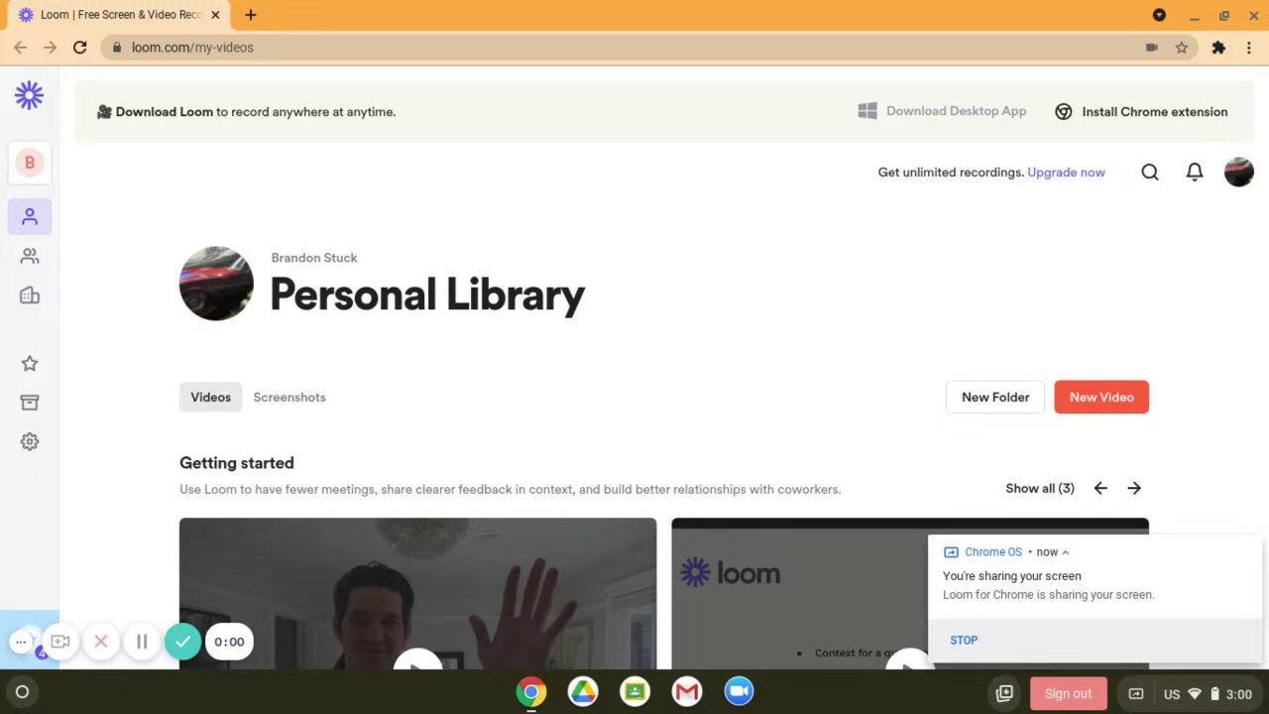Finish recording with green checkmark

pos(182,642)
